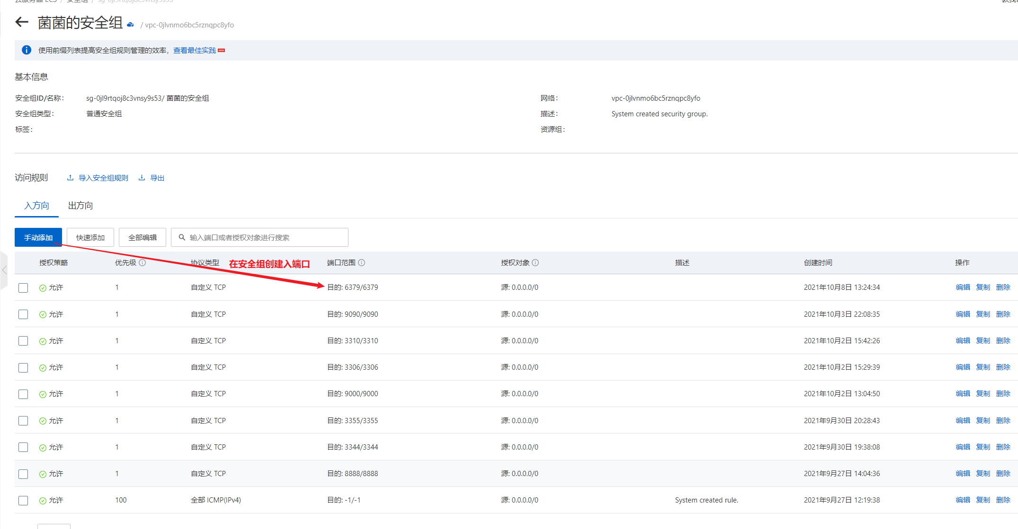This screenshot has height=529, width=1018.
Task: Click the info icon next to 优先级
Action: pos(142,262)
